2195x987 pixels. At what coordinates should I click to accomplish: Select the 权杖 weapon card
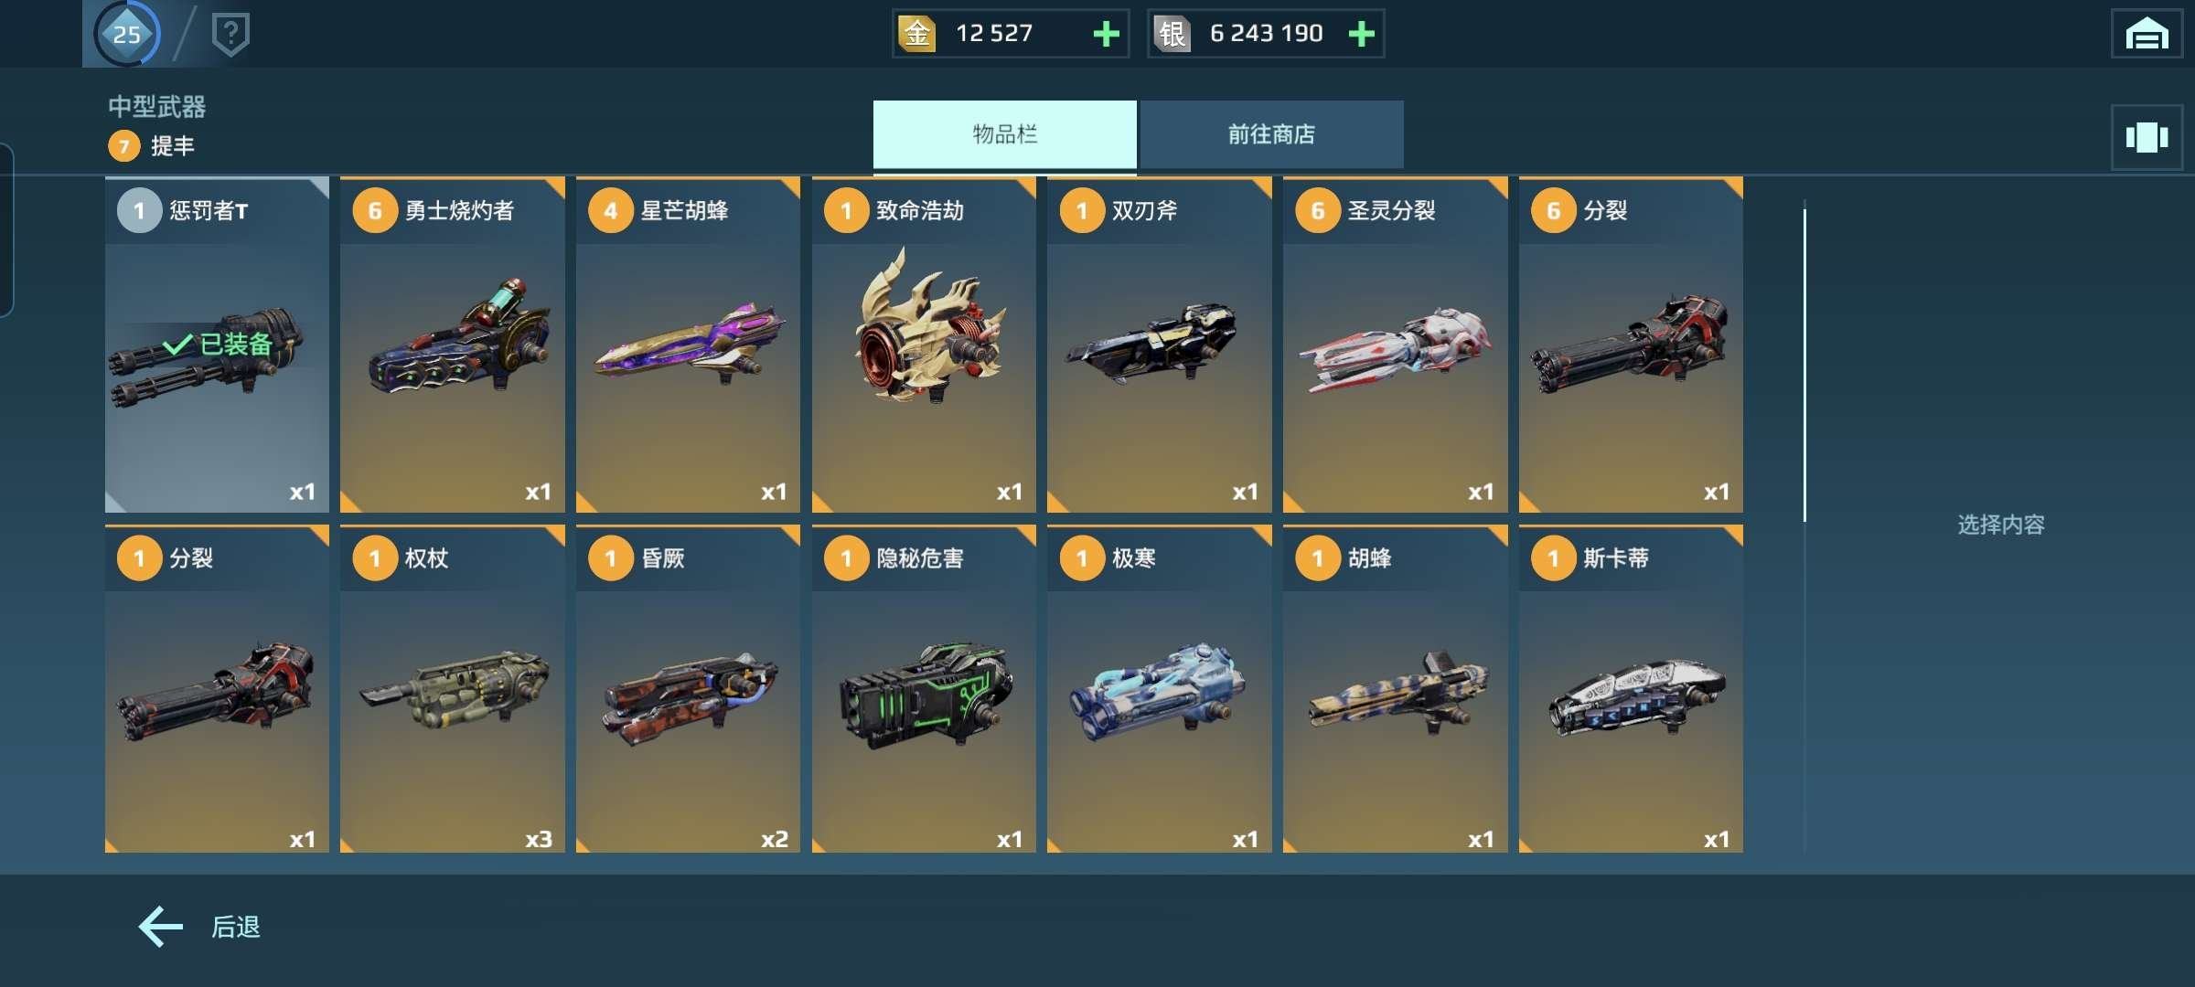[x=453, y=689]
